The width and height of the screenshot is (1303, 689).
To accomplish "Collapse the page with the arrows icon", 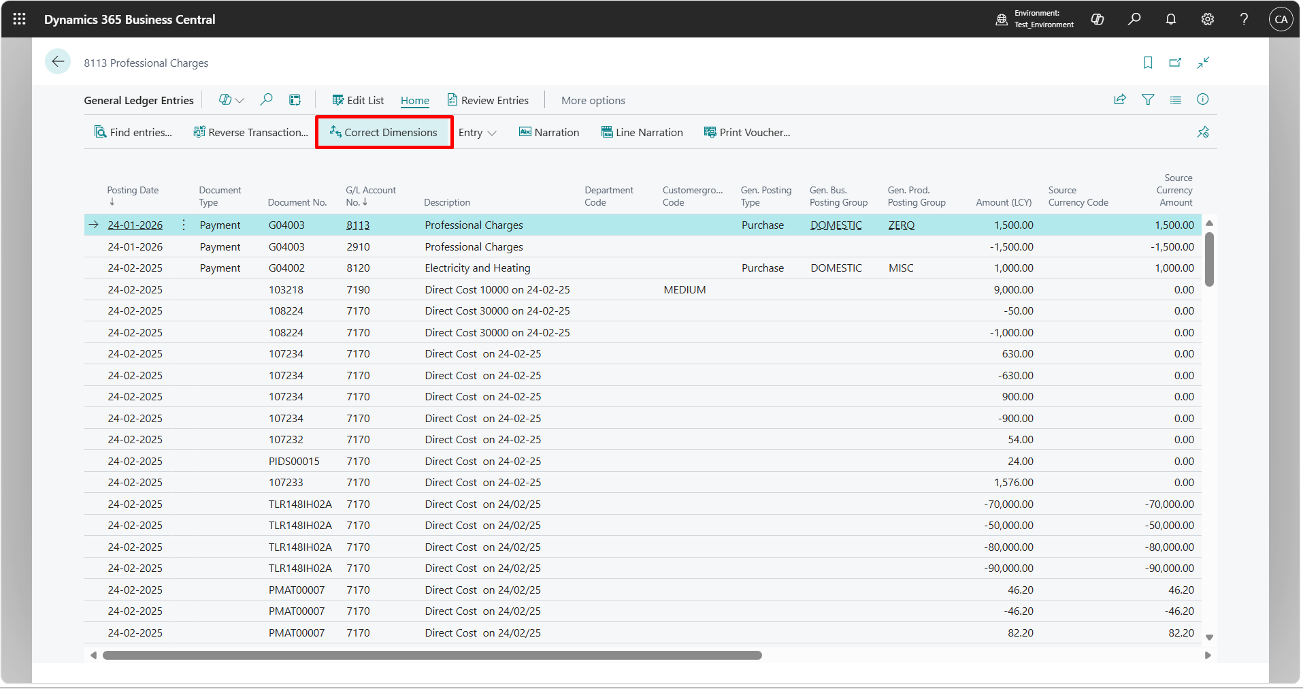I will point(1203,63).
